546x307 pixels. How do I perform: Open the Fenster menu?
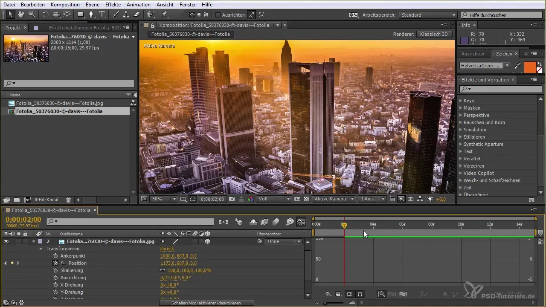click(x=188, y=4)
